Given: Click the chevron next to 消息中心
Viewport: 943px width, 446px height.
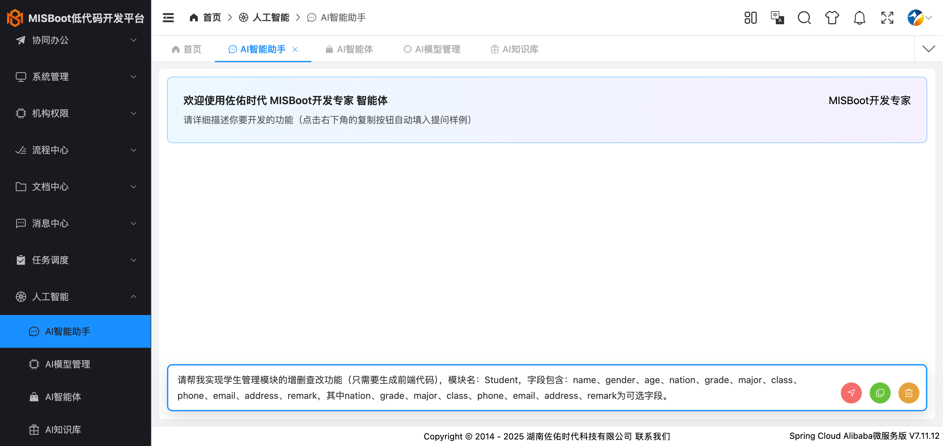Looking at the screenshot, I should [x=134, y=223].
